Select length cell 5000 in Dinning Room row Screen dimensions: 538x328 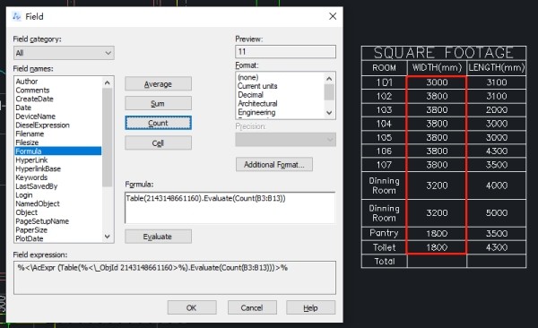click(497, 213)
